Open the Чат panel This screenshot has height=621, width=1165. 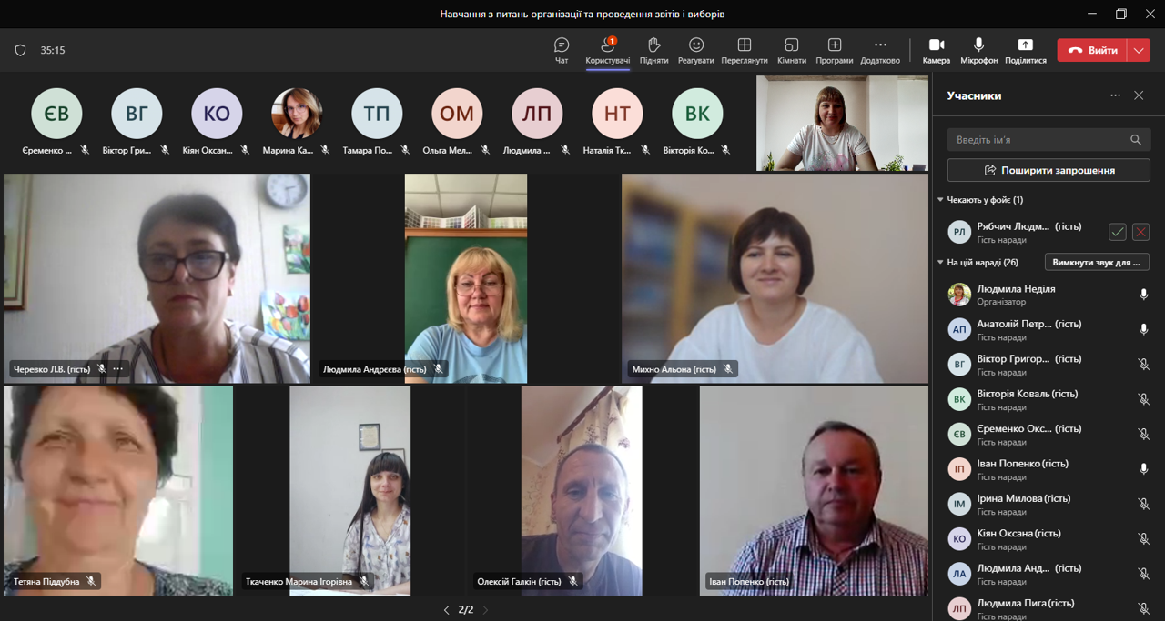click(x=562, y=50)
